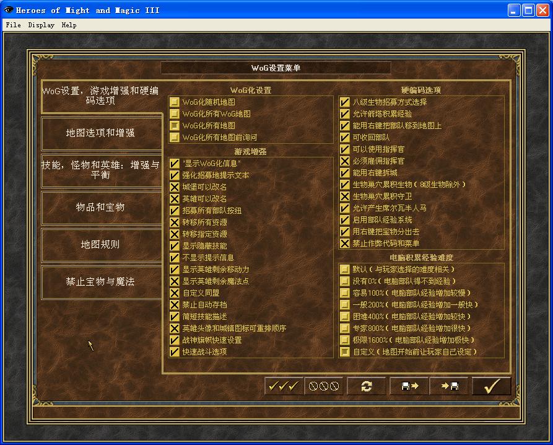Toggle the 必须雇佣指挥官 checkbox
The height and width of the screenshot is (445, 553).
click(345, 161)
